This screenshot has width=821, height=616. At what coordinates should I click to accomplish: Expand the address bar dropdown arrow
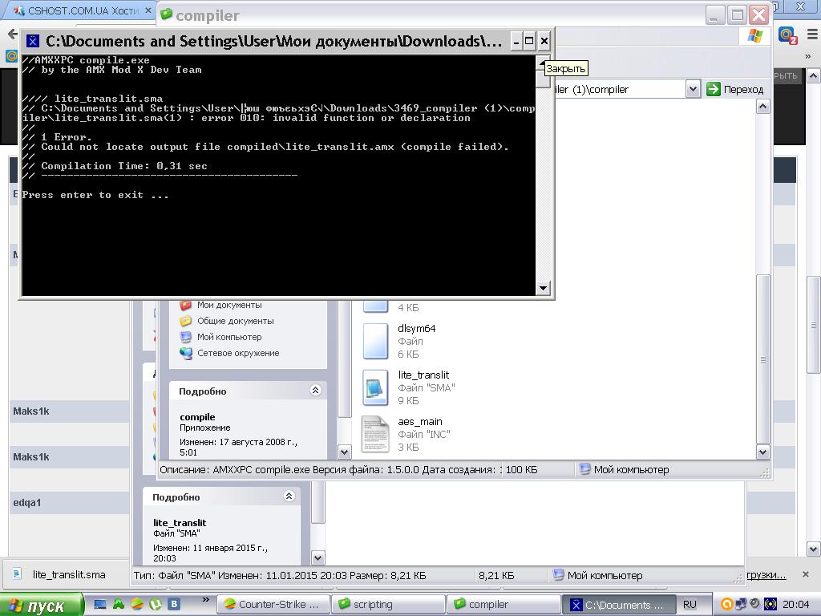tap(693, 89)
